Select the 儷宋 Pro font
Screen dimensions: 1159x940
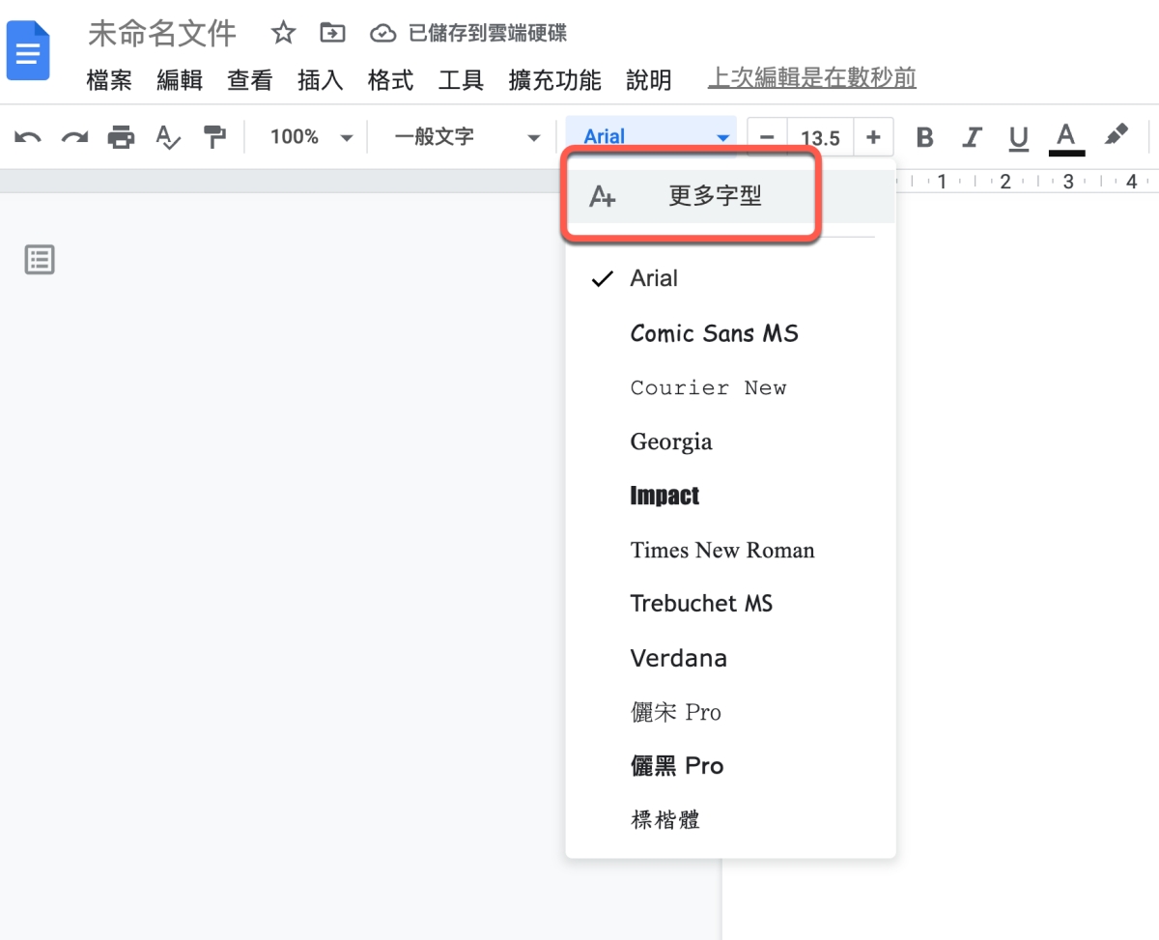coord(730,712)
